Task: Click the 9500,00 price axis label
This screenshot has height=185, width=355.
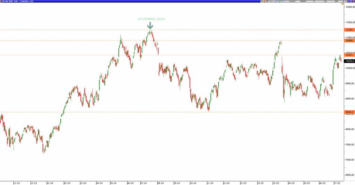Action: (x=350, y=83)
